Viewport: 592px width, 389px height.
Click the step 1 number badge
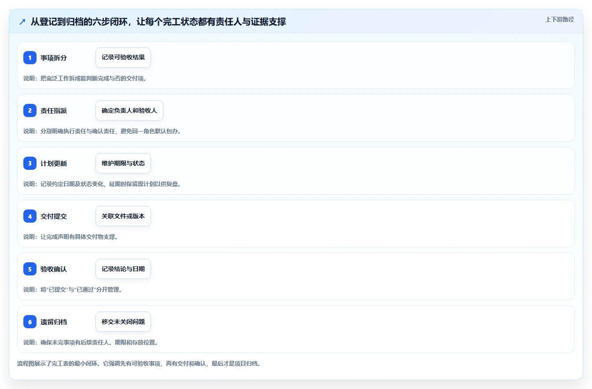[x=30, y=58]
